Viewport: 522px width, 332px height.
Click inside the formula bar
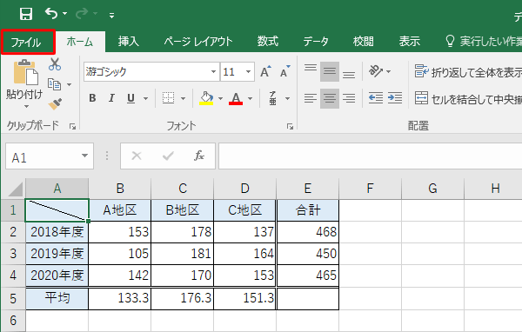tap(371, 156)
